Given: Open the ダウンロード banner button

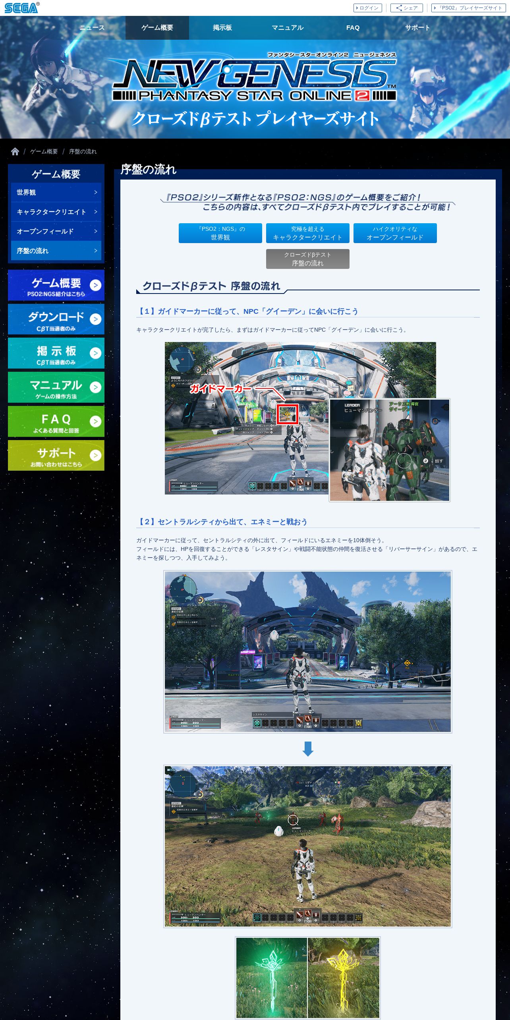Looking at the screenshot, I should click(56, 319).
